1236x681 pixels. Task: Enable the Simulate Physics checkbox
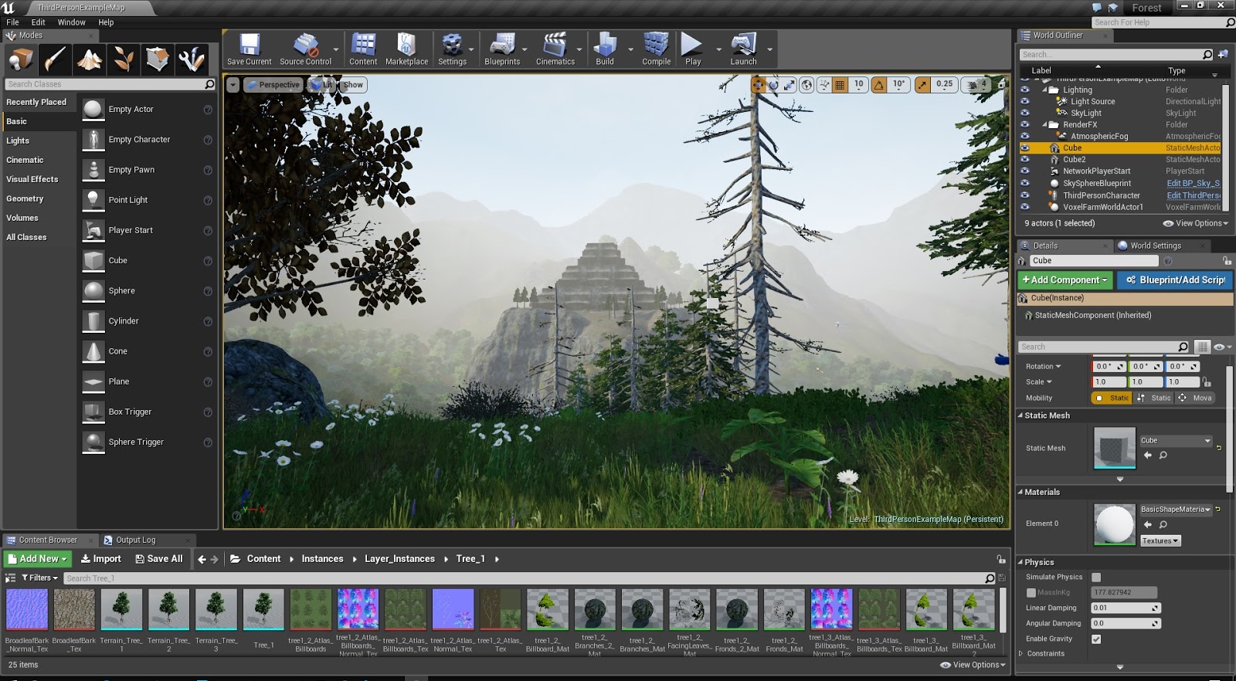click(1096, 578)
